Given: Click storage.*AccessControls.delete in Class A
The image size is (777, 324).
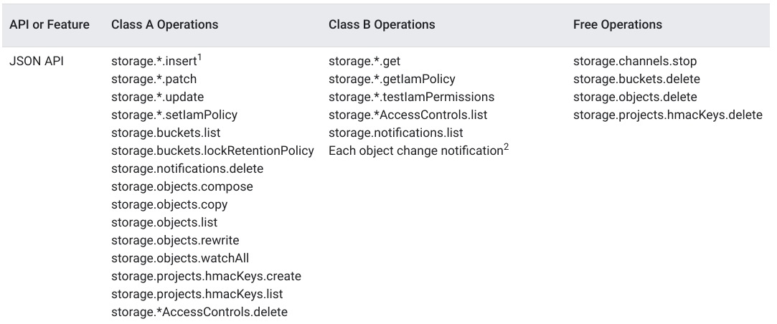Looking at the screenshot, I should (199, 312).
